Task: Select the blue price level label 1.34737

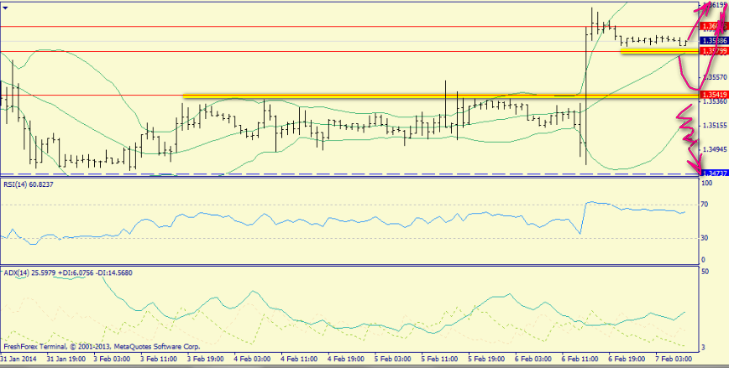Action: (715, 174)
